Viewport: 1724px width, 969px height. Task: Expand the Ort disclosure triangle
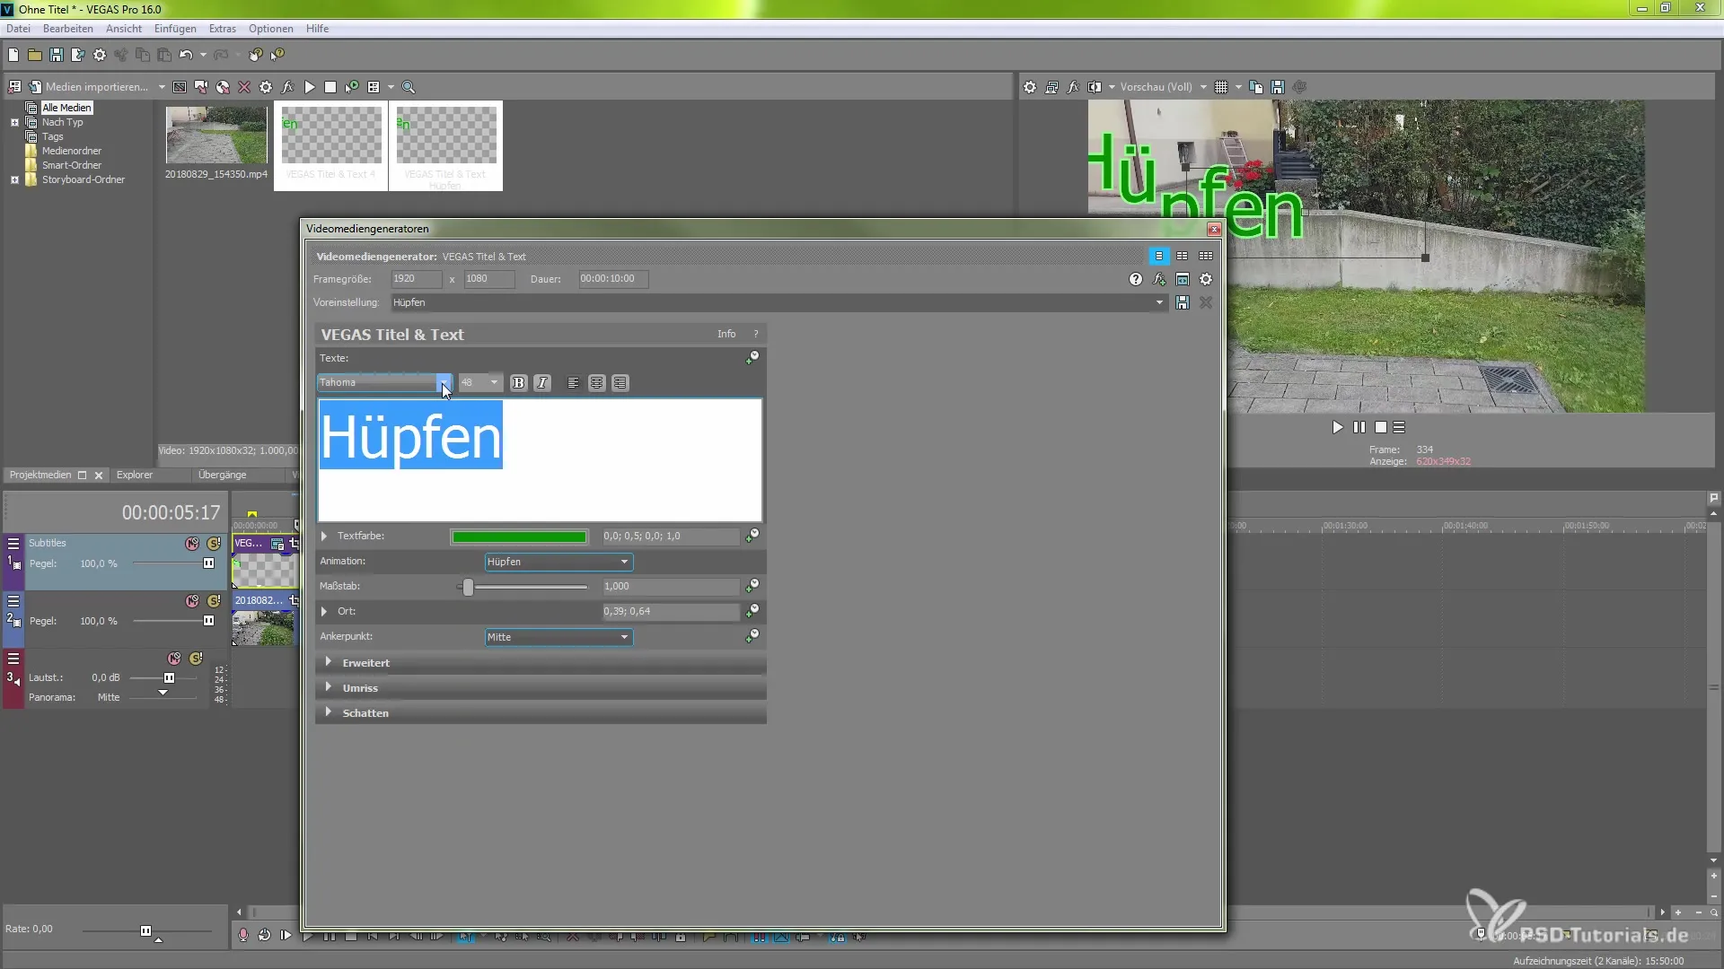coord(324,612)
